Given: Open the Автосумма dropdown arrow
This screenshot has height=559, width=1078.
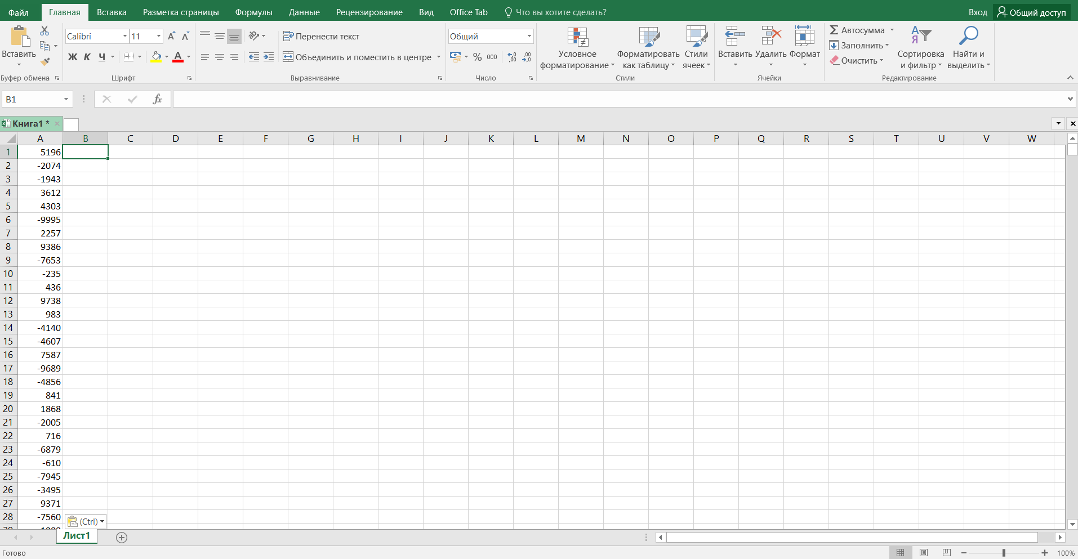Looking at the screenshot, I should (x=892, y=30).
